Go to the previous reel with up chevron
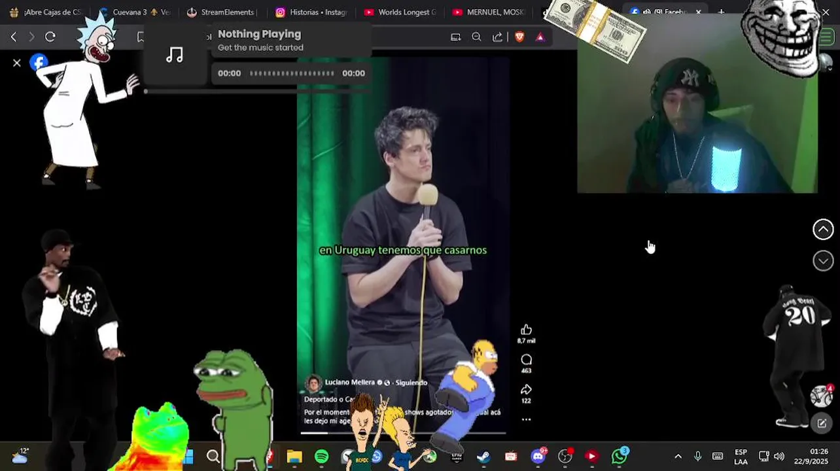 tap(823, 230)
